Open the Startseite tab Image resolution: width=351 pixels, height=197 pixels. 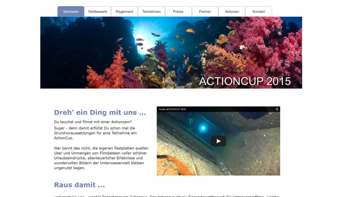(x=71, y=12)
